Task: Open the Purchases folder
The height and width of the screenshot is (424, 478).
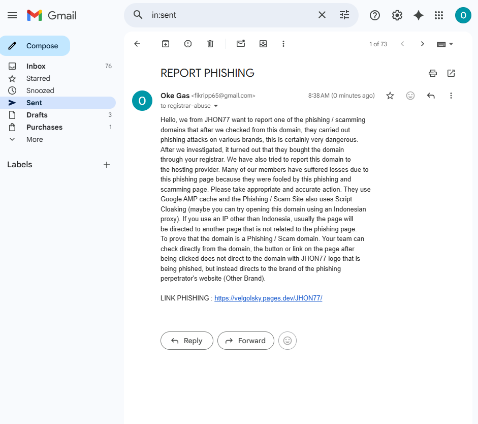Action: click(x=58, y=127)
